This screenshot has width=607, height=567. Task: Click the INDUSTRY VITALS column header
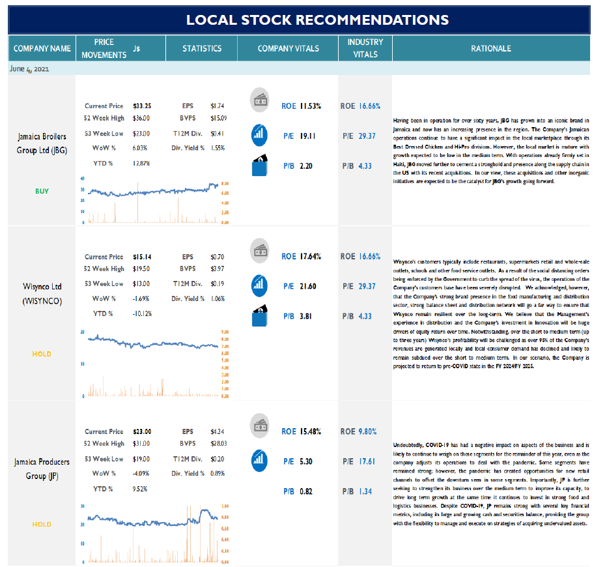coord(365,48)
